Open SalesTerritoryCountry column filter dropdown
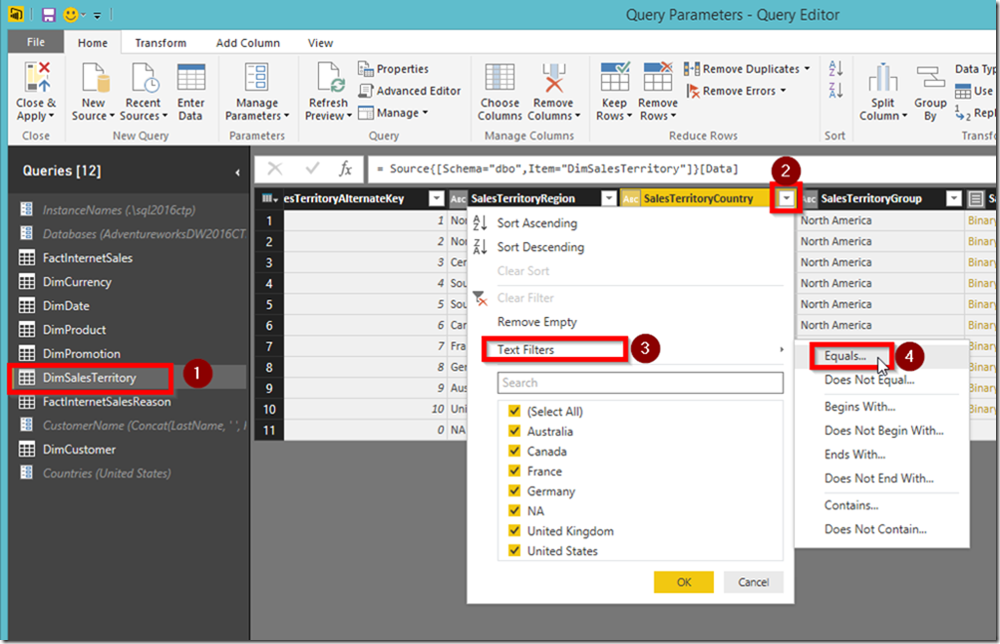 [x=787, y=198]
